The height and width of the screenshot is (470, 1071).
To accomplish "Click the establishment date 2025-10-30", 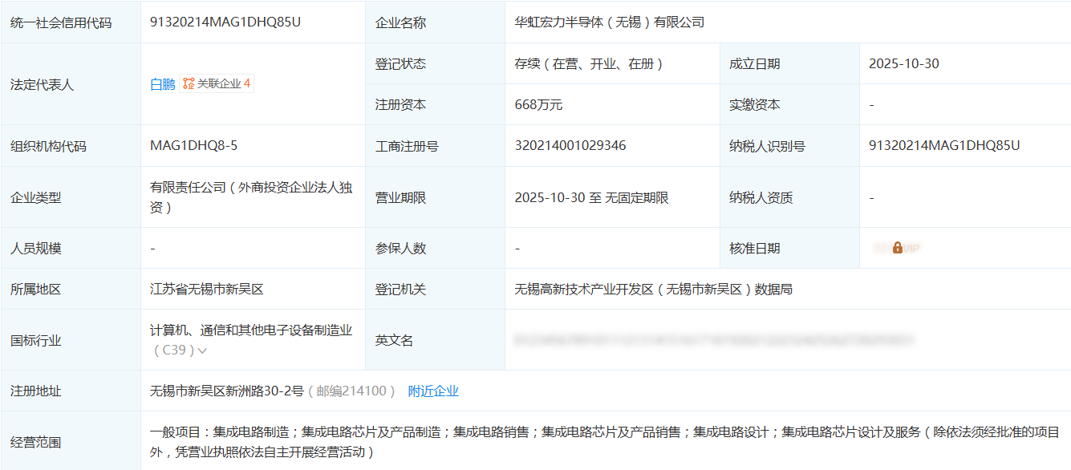I will (x=903, y=63).
